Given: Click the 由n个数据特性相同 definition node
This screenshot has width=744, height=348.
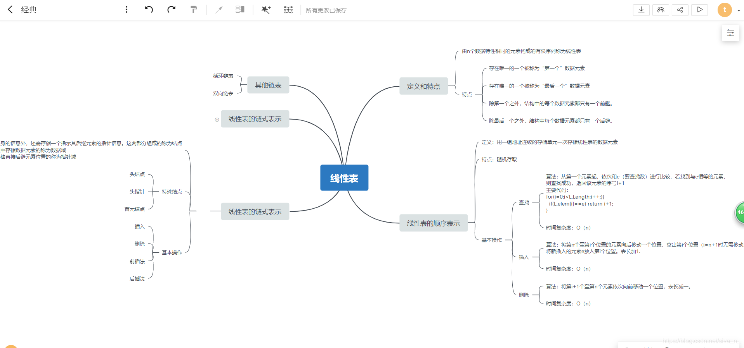Looking at the screenshot, I should pos(521,51).
